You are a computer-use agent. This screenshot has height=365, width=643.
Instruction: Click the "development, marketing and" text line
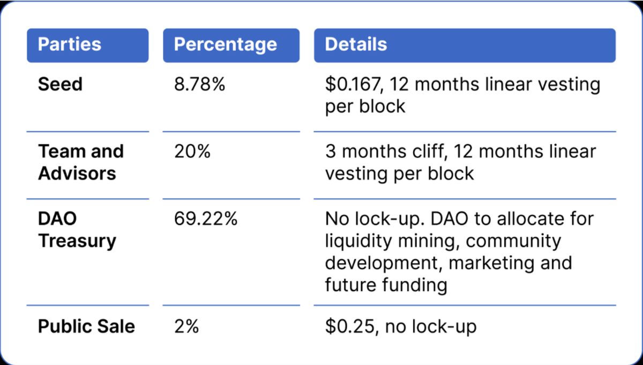coord(448,263)
